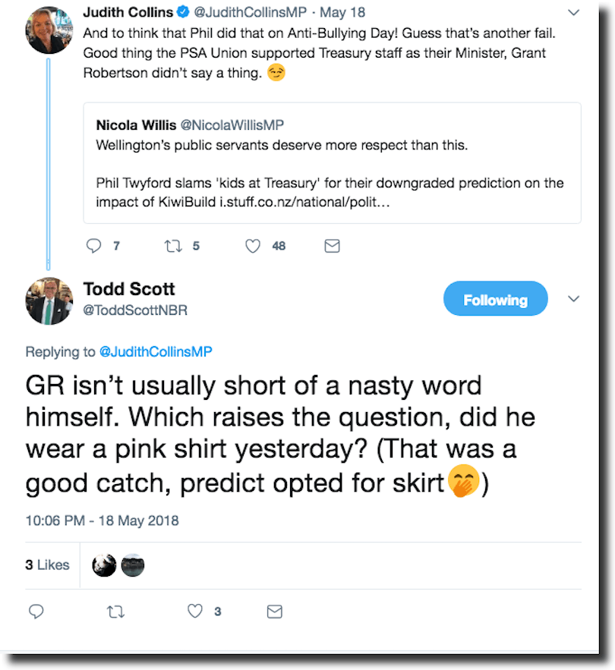
Task: Open Judith Collins' profile picture
Action: click(49, 30)
